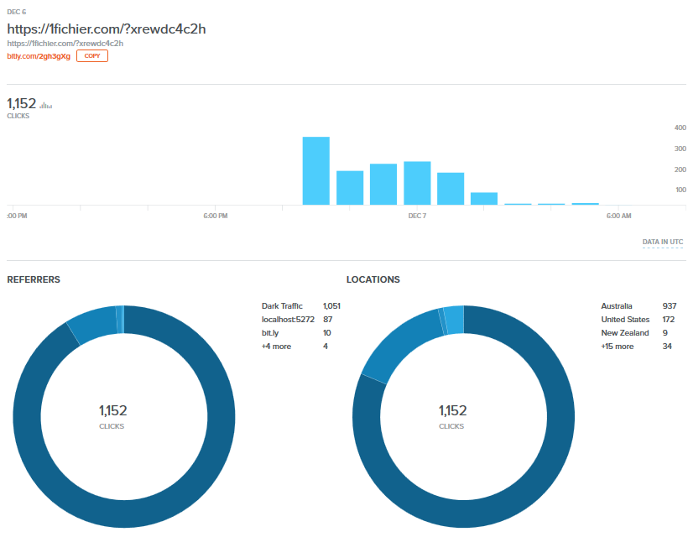688x537 pixels.
Task: Select the 'Dark Traffic' referrer label
Action: (x=282, y=305)
